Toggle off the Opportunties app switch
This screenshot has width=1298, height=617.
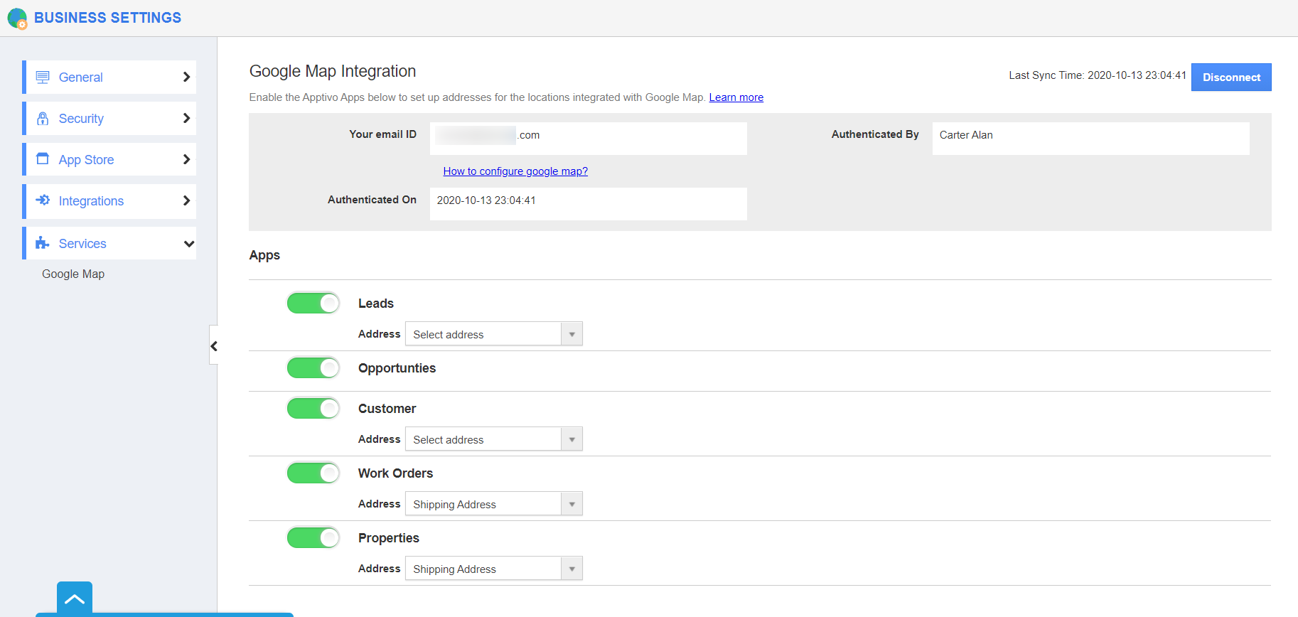click(x=313, y=368)
